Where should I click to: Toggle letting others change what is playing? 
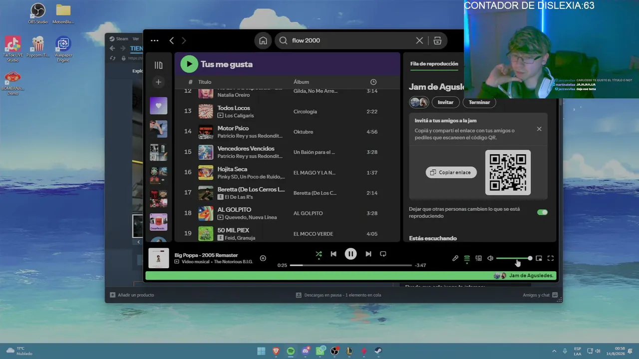(542, 212)
